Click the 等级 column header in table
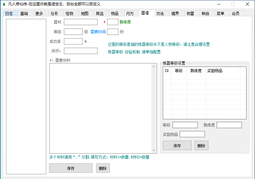The image size is (255, 179). (x=179, y=71)
